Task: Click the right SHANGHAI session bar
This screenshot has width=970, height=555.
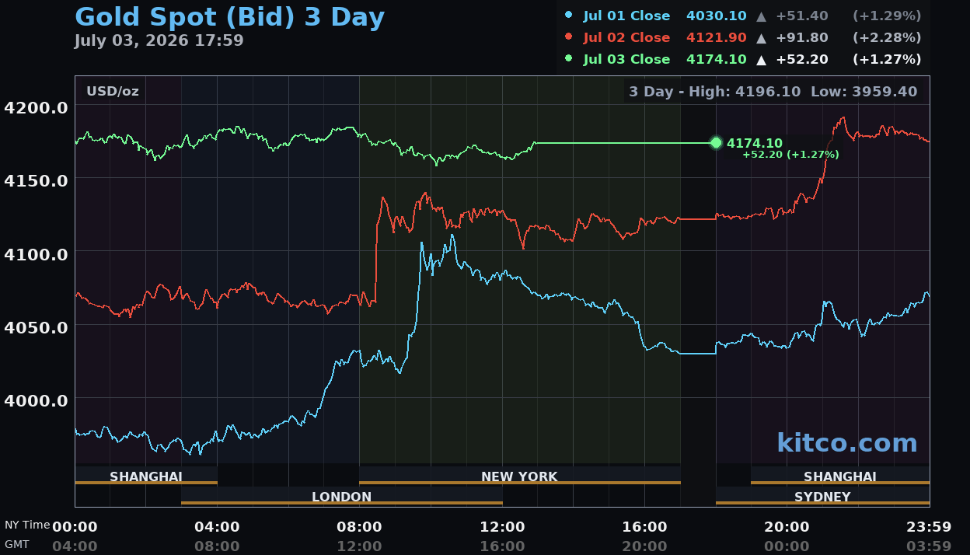Action: [x=840, y=476]
